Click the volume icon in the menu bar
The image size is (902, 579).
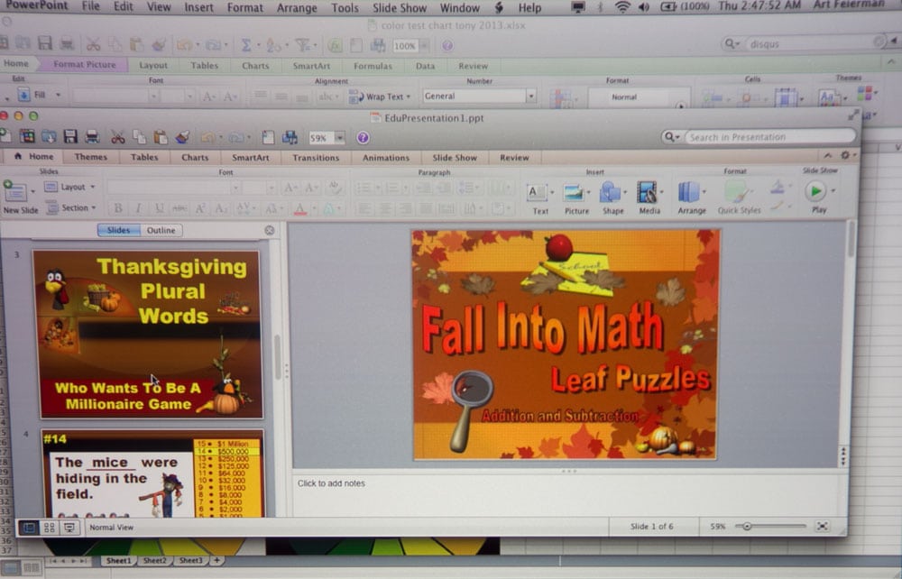point(644,7)
